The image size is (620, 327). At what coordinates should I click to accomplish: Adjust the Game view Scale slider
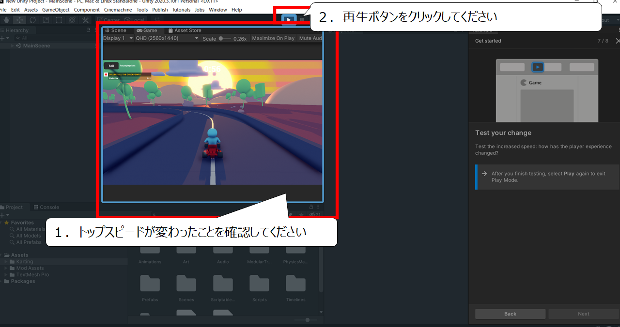[x=225, y=38]
